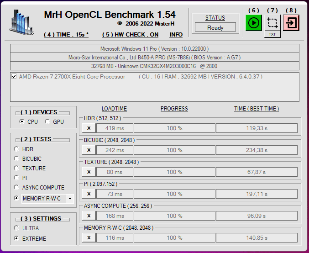Select the CPU device radio
Screen dimensions: 309x253
[x=22, y=121]
